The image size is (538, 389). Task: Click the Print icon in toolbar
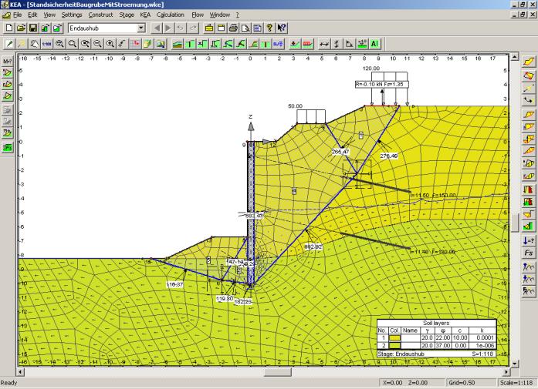[x=233, y=28]
